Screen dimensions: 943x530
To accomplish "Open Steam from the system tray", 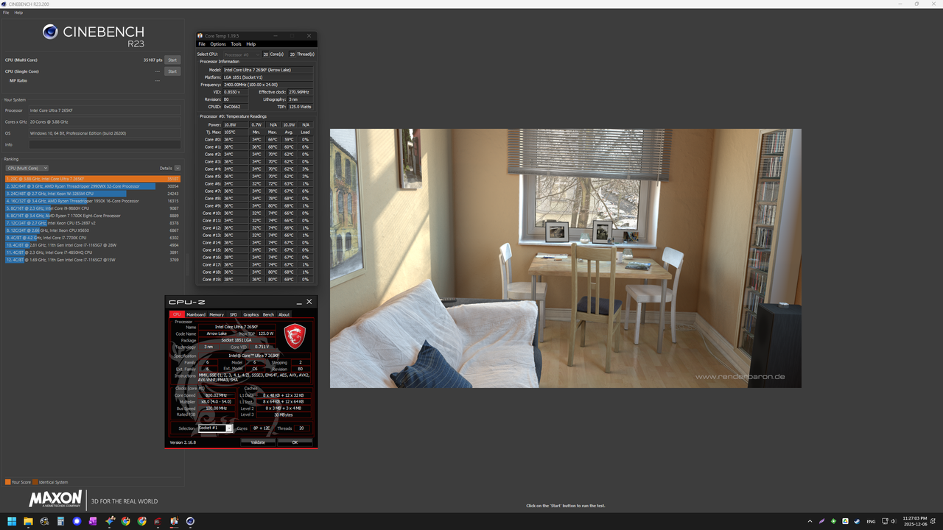I will 857,521.
